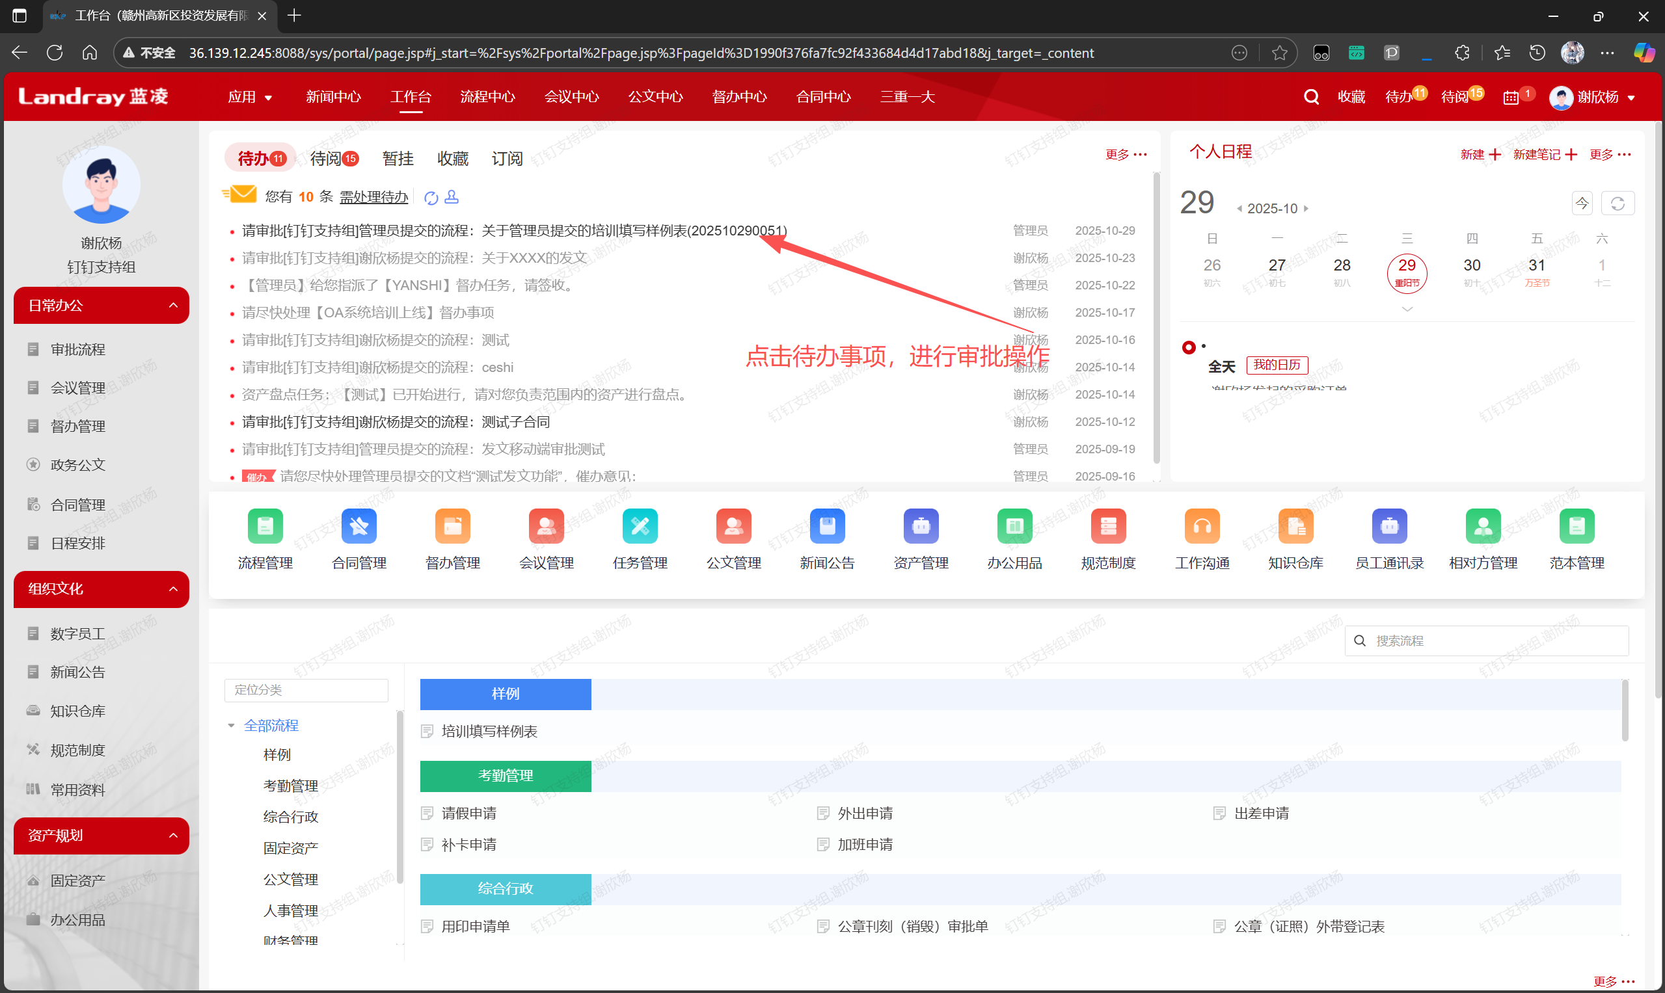This screenshot has width=1665, height=993.
Task: Open the 流程管理 app icon
Action: 265,526
